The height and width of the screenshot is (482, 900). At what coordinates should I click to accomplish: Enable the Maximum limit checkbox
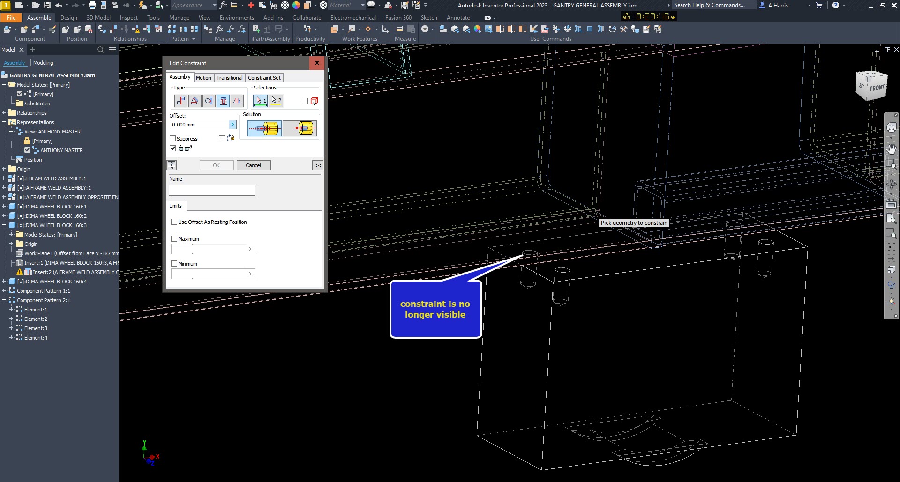174,238
